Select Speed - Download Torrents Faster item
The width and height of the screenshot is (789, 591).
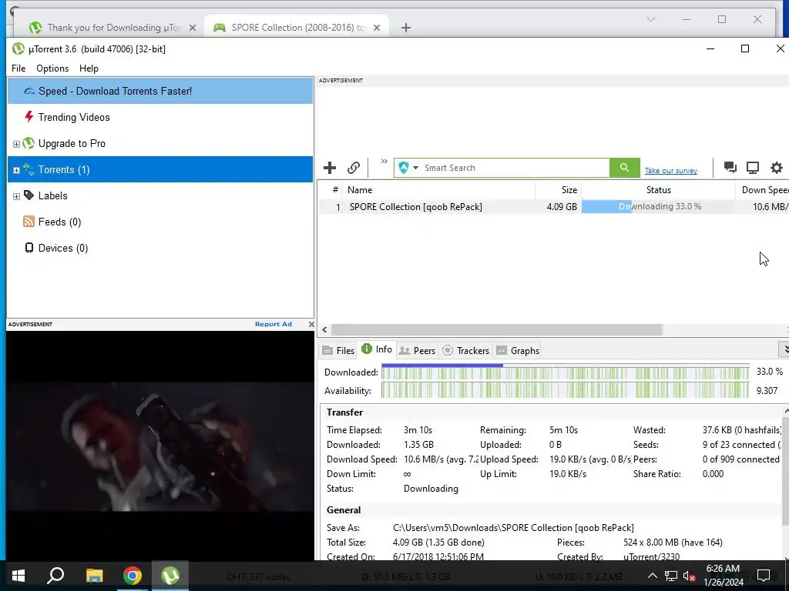(160, 91)
